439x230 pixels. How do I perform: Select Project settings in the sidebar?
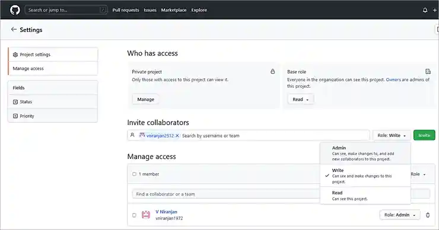point(53,55)
